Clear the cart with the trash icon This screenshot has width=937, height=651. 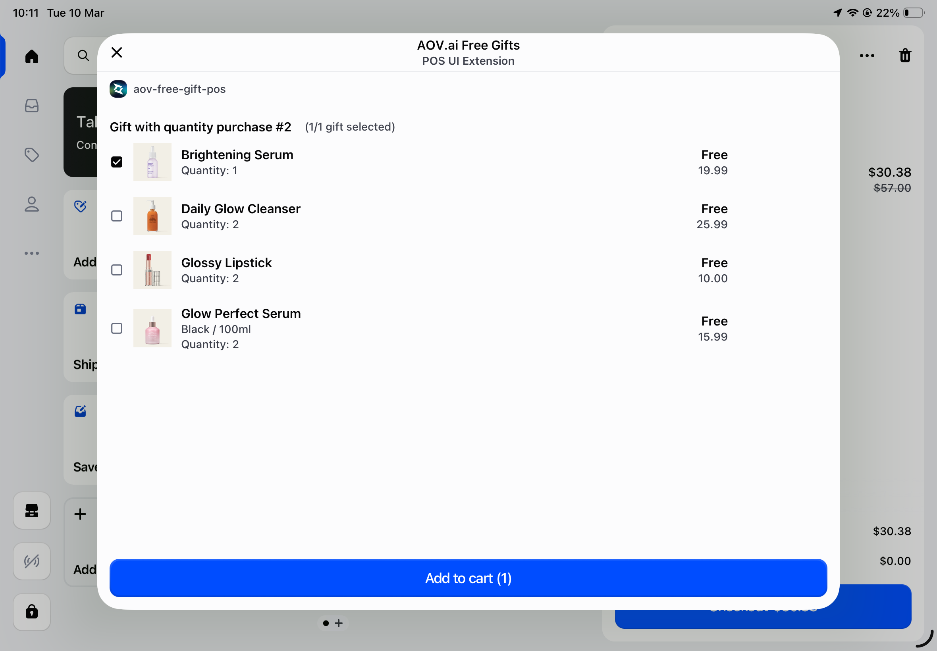[905, 56]
